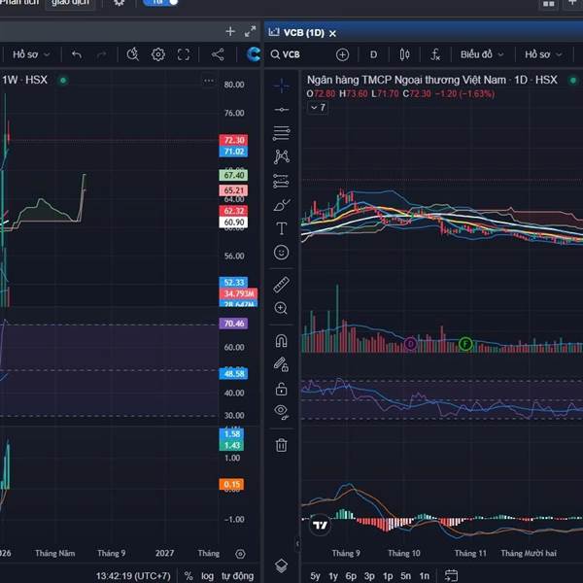Click the 13:42:19 (UTC+7) timezone
Screen dimensions: 583x583
pos(133,576)
